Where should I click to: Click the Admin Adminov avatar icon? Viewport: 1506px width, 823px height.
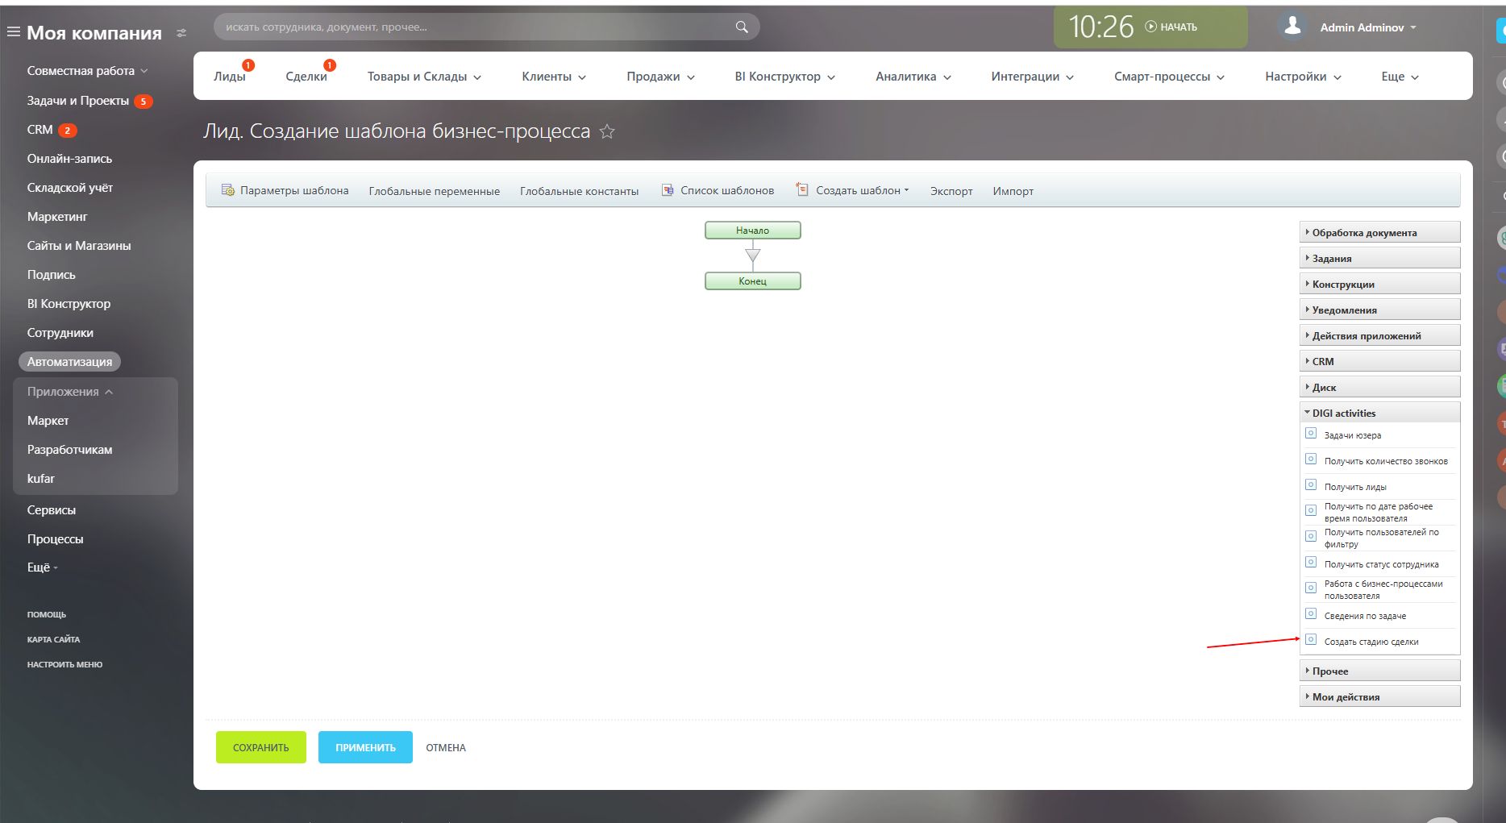pos(1292,24)
